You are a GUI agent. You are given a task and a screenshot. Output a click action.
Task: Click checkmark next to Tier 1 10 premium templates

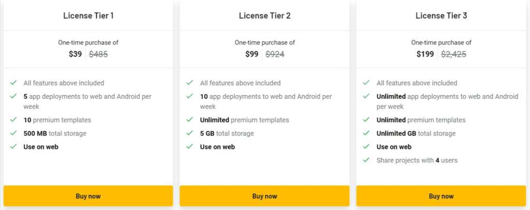coord(13,120)
